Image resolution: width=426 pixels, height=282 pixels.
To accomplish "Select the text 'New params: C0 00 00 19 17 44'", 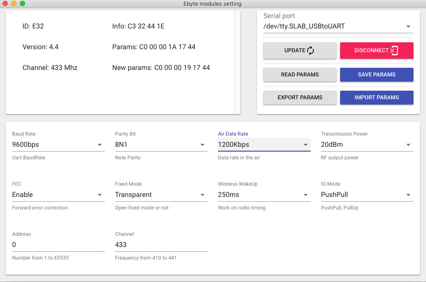I will (161, 68).
